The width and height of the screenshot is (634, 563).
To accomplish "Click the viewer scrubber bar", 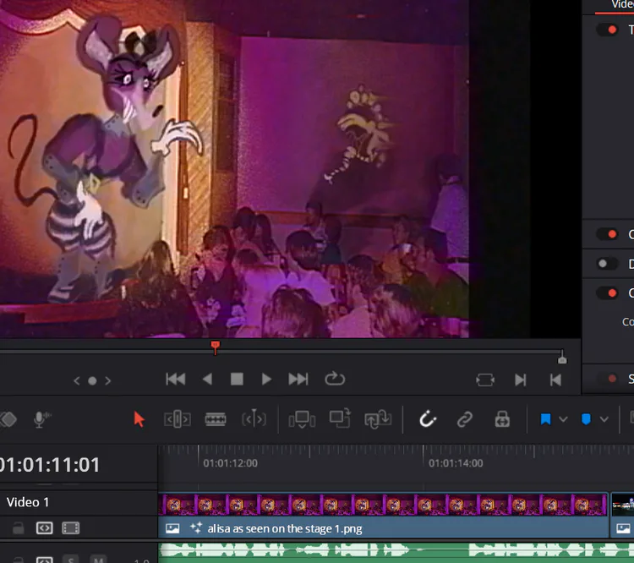I will 281,352.
